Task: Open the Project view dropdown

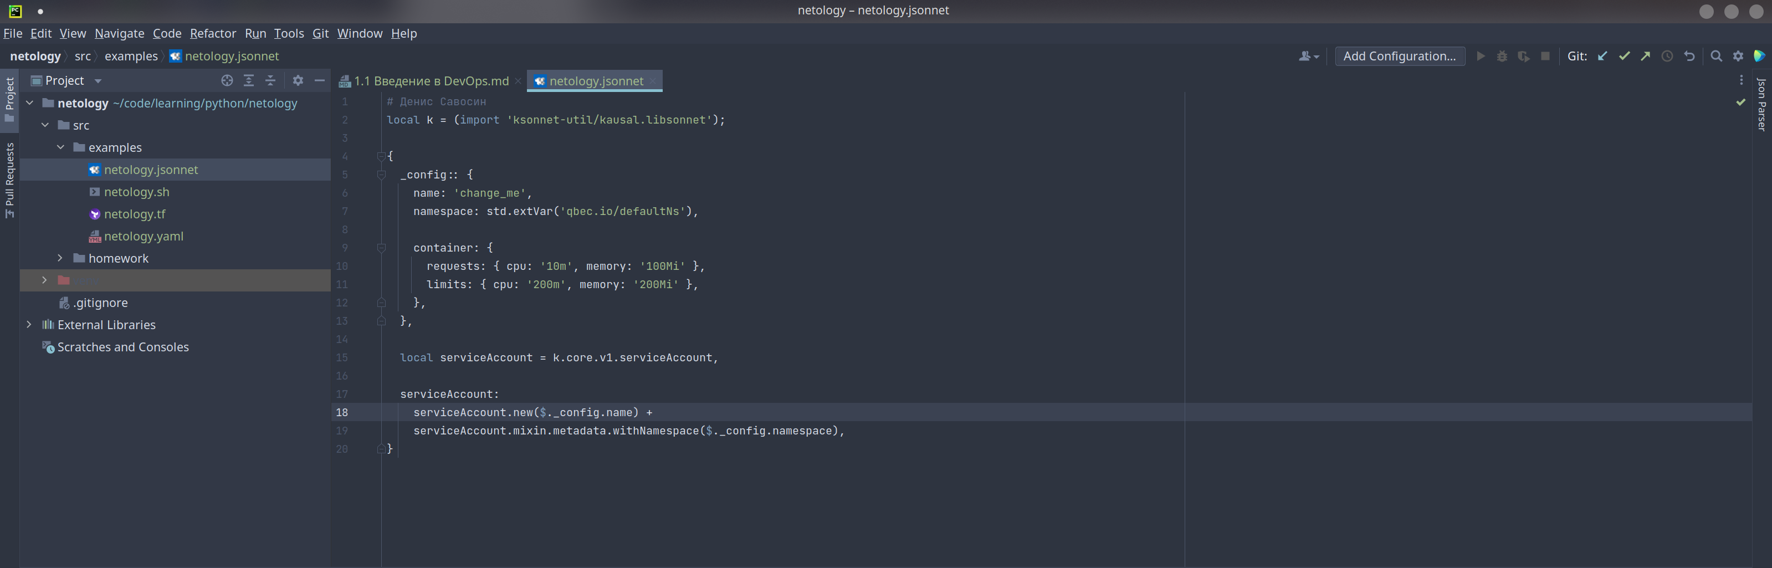Action: (98, 81)
